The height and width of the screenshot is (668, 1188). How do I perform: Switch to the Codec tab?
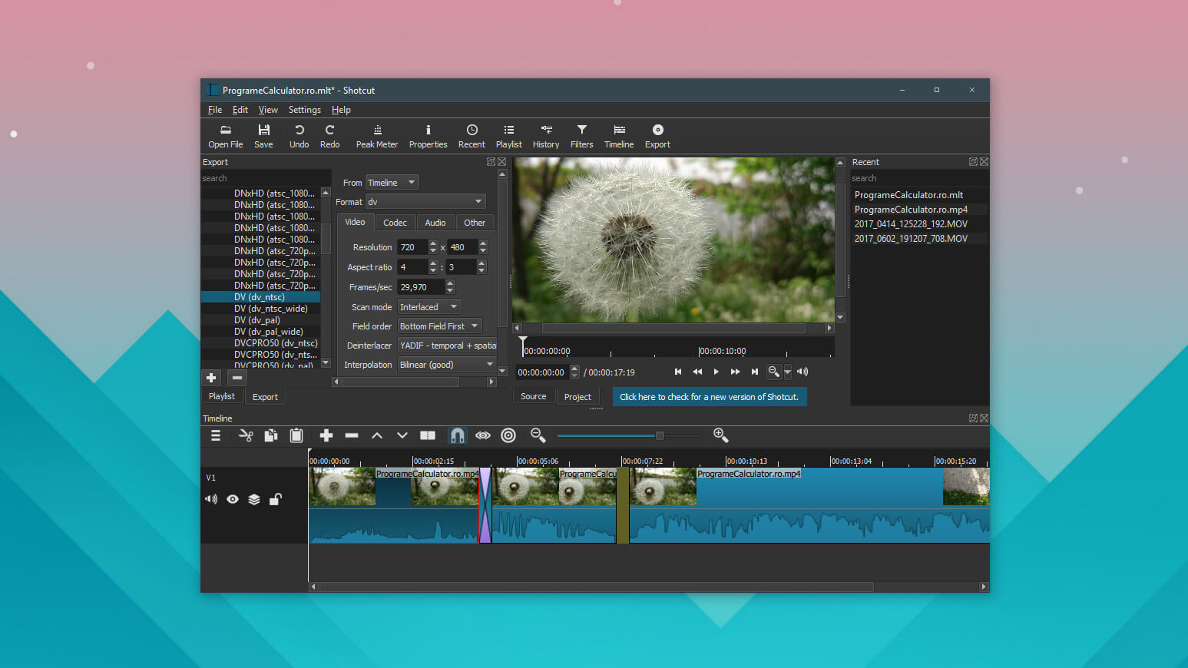(395, 223)
